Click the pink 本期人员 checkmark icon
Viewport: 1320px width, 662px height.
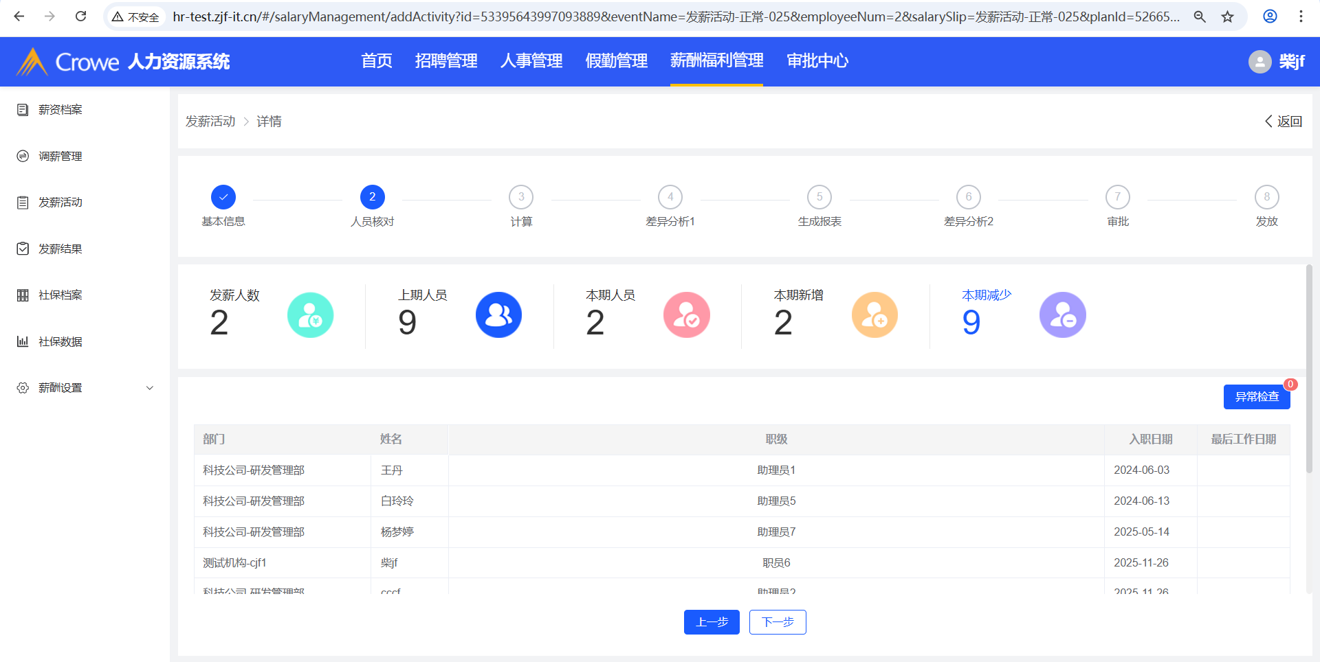click(x=686, y=315)
